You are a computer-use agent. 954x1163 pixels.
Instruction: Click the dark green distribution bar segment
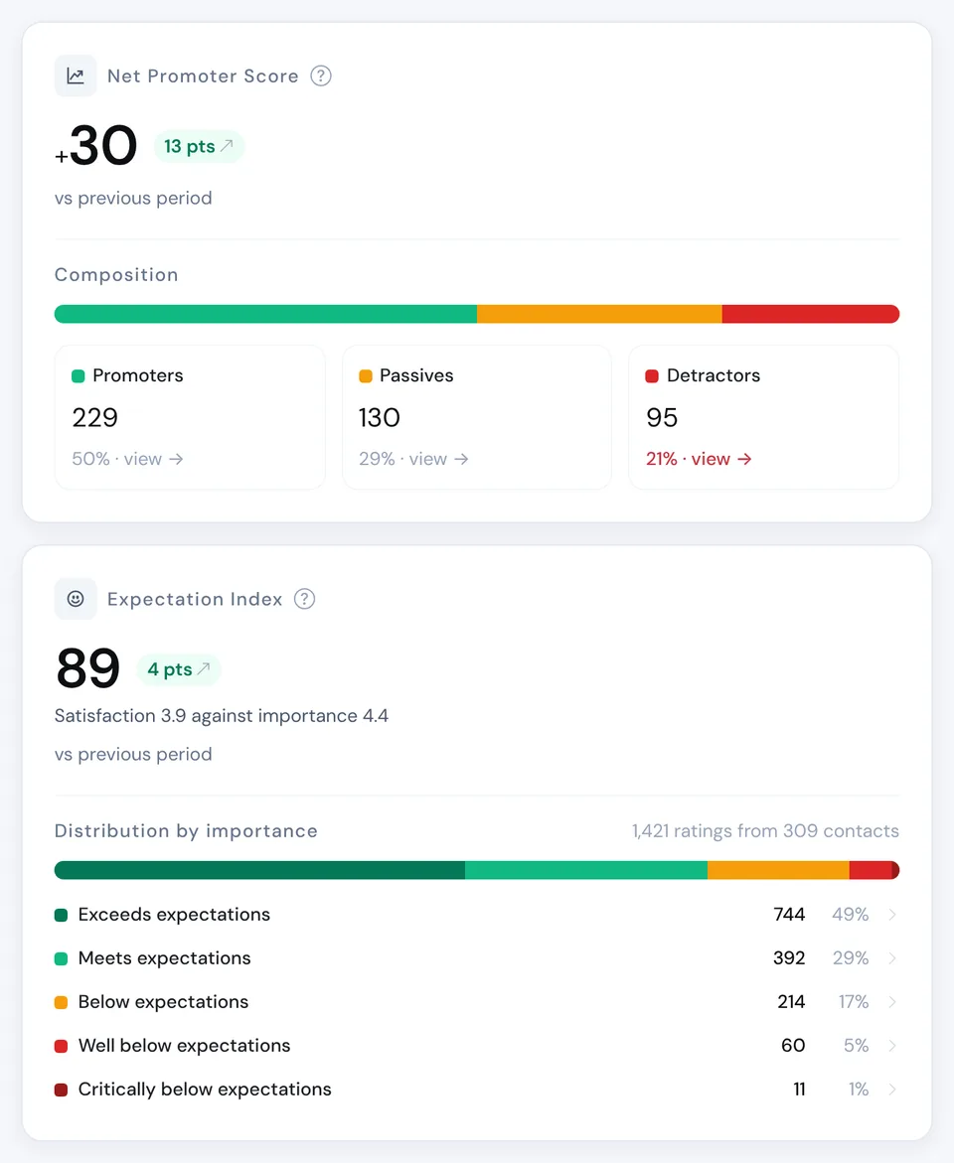pyautogui.click(x=259, y=870)
